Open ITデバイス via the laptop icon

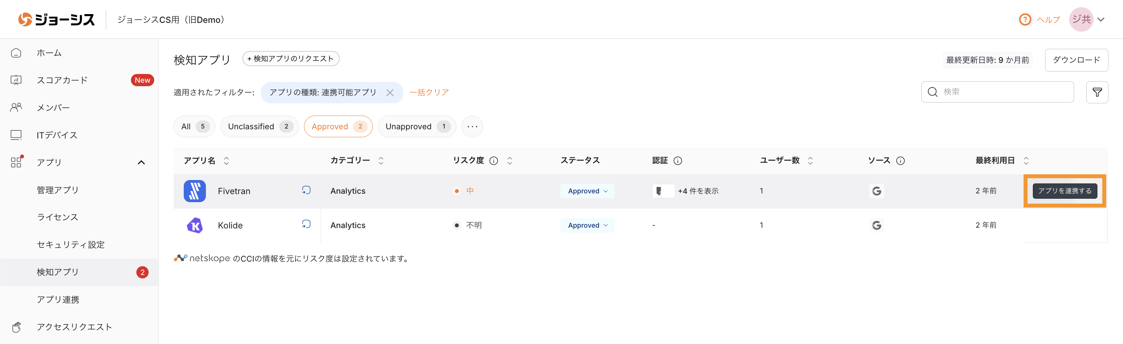pyautogui.click(x=16, y=135)
